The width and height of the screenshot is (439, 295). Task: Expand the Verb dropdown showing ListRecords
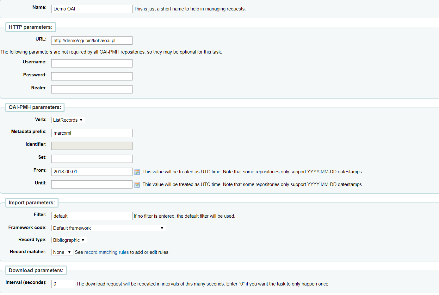click(x=68, y=120)
